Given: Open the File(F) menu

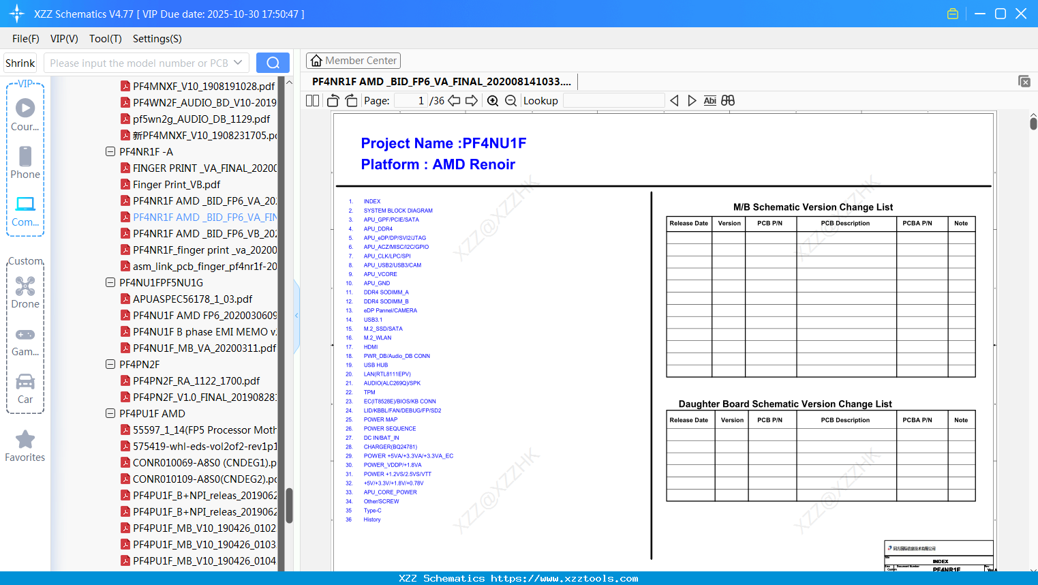Looking at the screenshot, I should point(26,39).
